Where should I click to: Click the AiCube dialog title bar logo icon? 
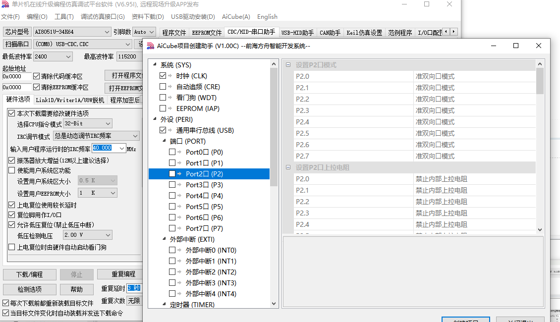click(x=150, y=46)
